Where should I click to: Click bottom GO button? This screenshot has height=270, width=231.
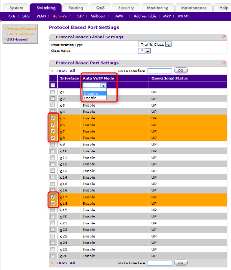180,263
